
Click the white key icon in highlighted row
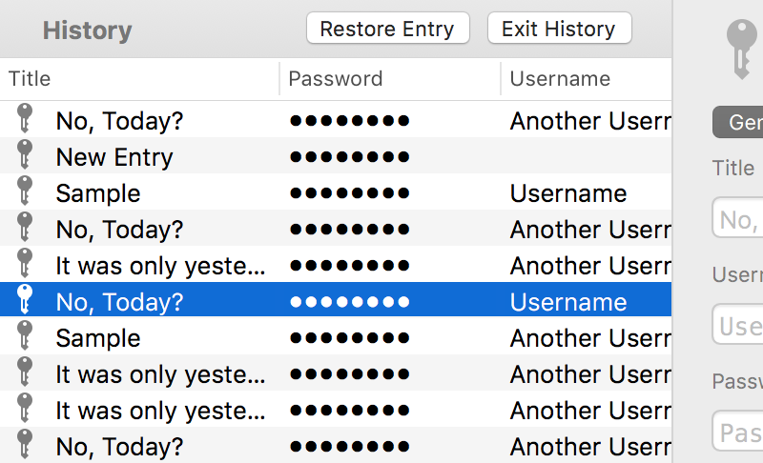coord(25,300)
